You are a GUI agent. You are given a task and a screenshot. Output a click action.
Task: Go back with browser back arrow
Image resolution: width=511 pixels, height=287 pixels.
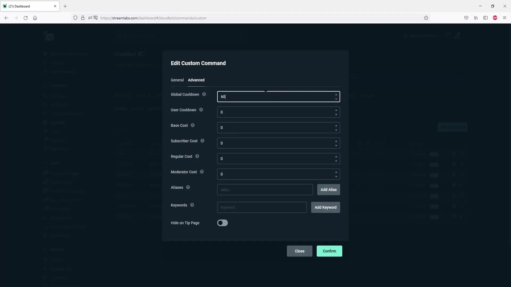[x=6, y=18]
